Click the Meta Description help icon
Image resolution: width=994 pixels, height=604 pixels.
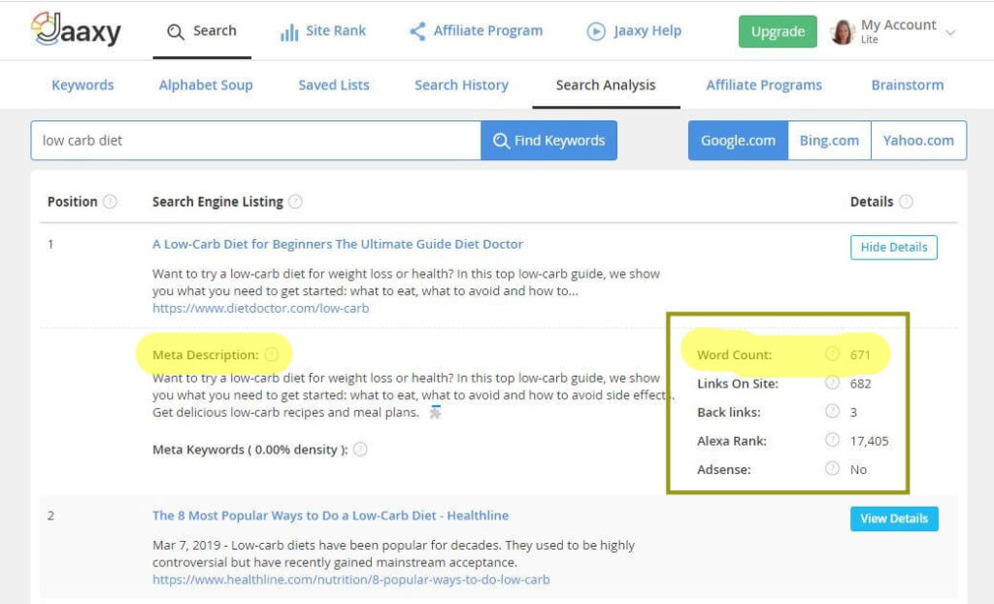272,354
